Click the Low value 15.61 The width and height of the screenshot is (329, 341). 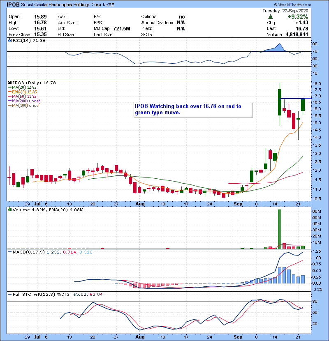[40, 28]
